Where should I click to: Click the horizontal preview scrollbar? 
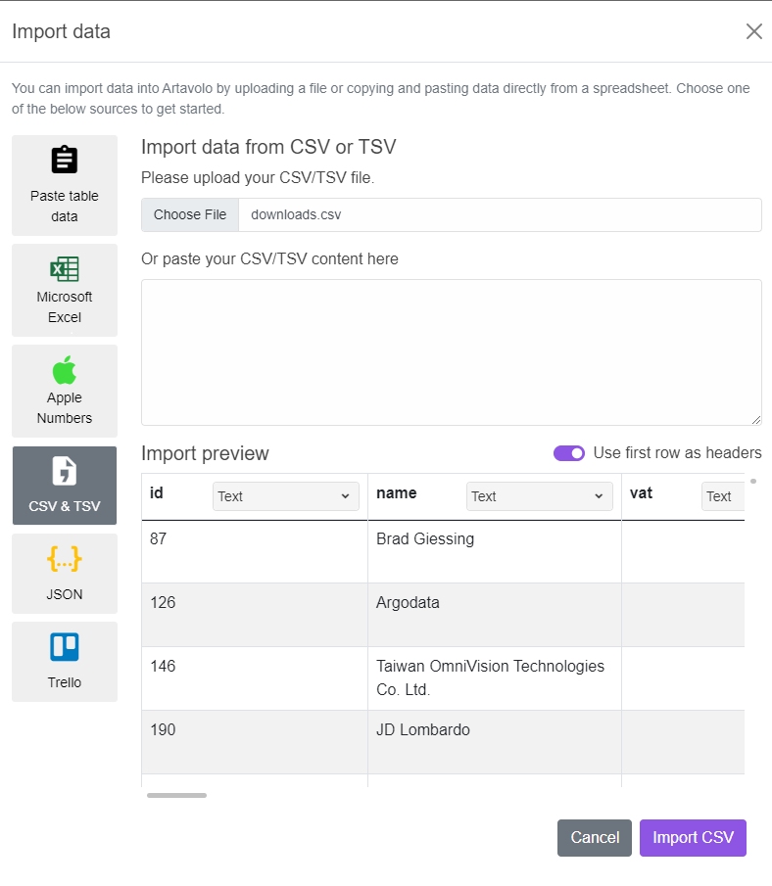coord(176,796)
